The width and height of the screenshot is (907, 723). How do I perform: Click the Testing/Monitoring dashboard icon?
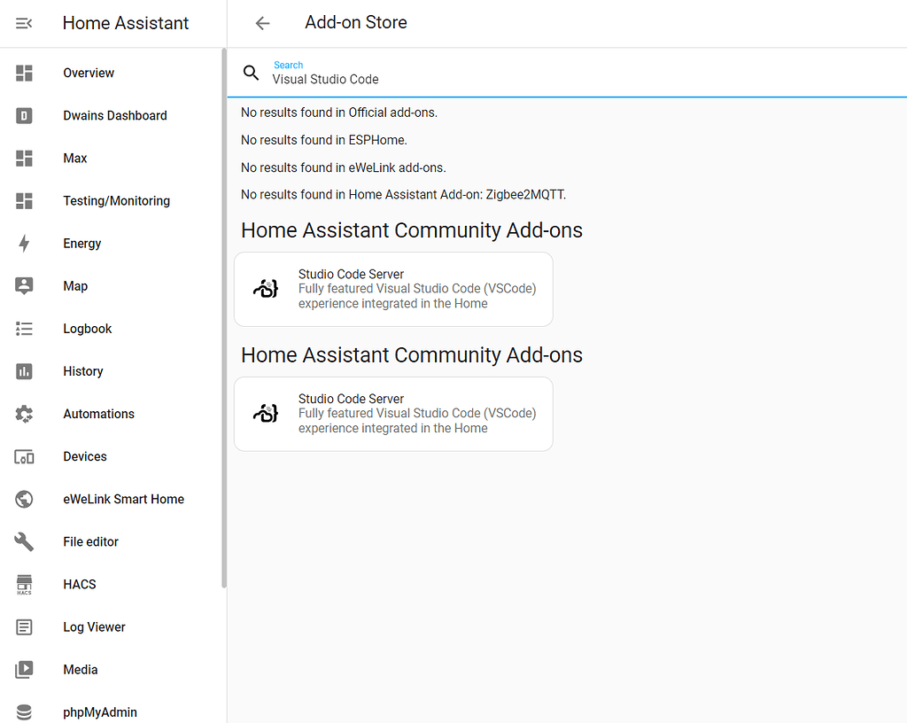pyautogui.click(x=24, y=201)
